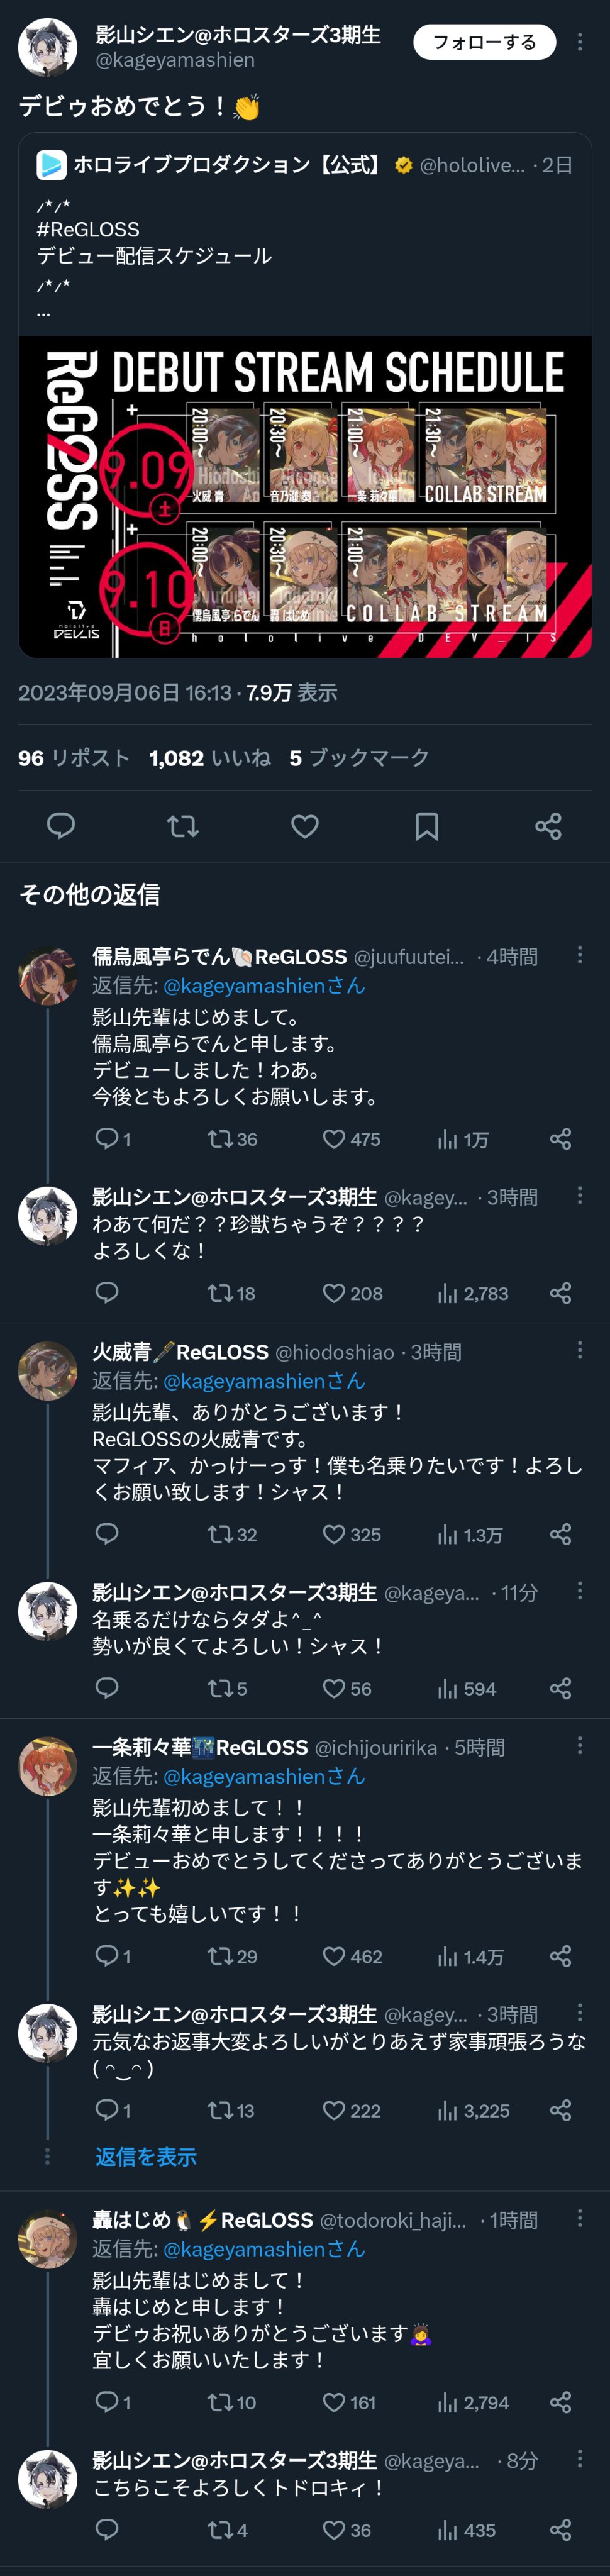Expand hidden replies via 返信を表示
610x2576 pixels.
146,2157
